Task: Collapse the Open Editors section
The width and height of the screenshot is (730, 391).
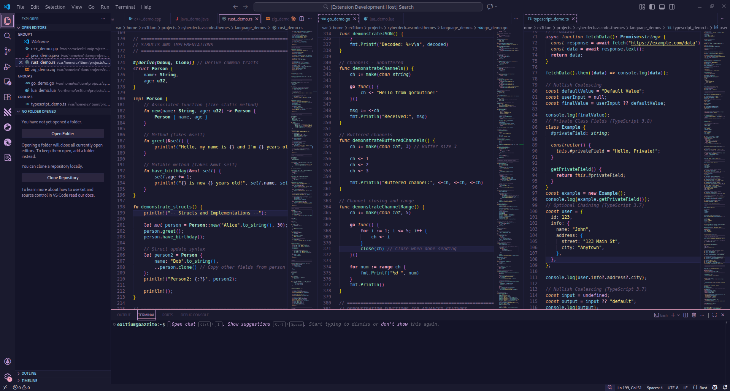Action: 33,27
